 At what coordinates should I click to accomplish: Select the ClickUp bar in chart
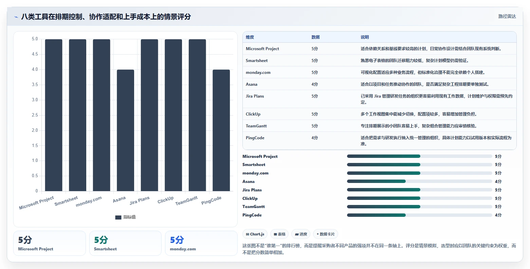[173, 115]
